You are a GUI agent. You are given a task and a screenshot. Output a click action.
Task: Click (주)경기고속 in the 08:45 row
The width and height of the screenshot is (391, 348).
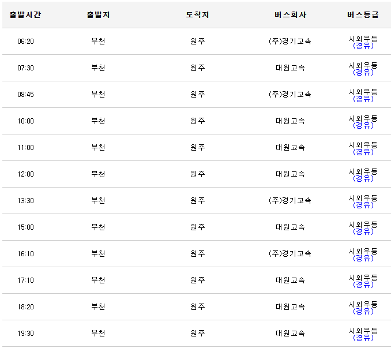[x=290, y=94]
